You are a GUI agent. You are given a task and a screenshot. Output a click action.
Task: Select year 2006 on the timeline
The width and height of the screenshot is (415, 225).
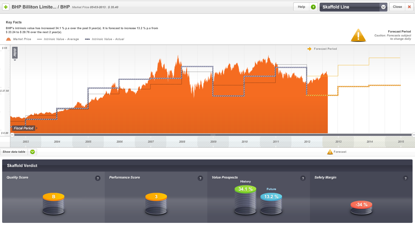click(120, 142)
